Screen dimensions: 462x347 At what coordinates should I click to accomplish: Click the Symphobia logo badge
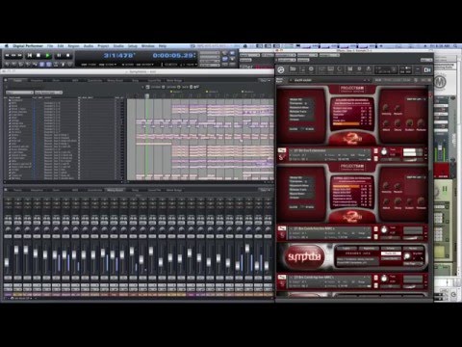(x=303, y=256)
